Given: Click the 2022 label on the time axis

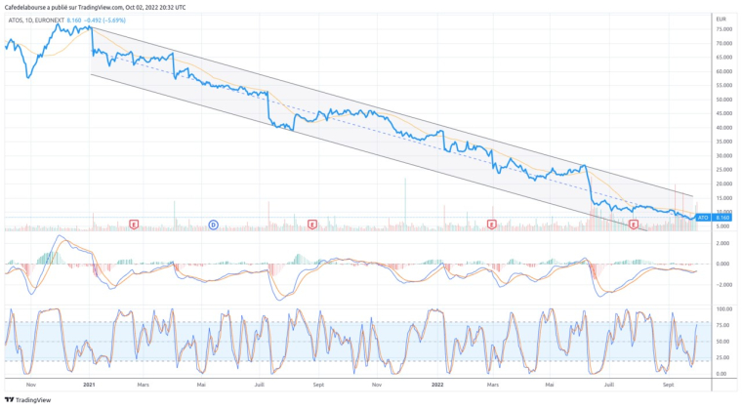Looking at the screenshot, I should tap(438, 386).
